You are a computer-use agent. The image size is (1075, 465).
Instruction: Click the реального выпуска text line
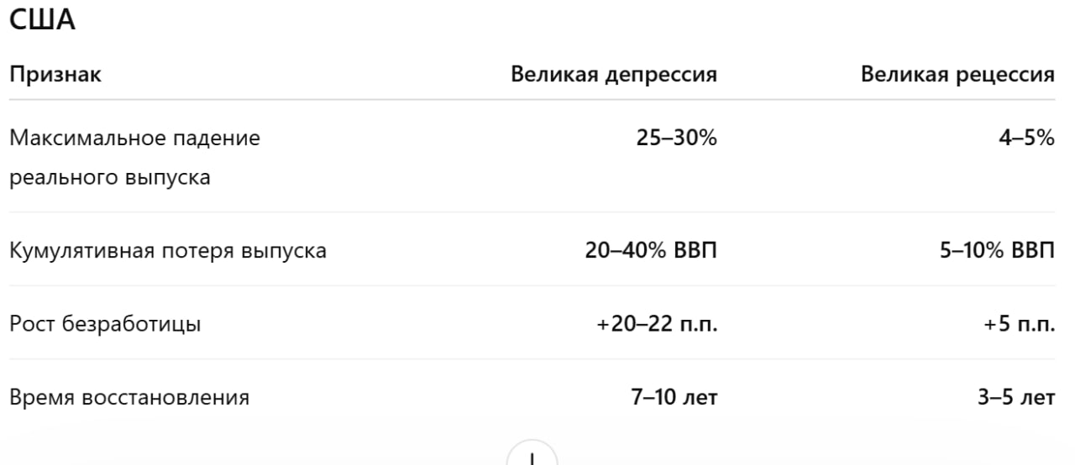pos(110,178)
